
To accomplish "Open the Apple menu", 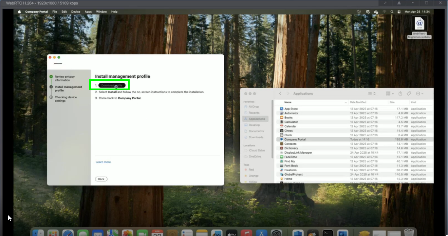I will point(19,12).
